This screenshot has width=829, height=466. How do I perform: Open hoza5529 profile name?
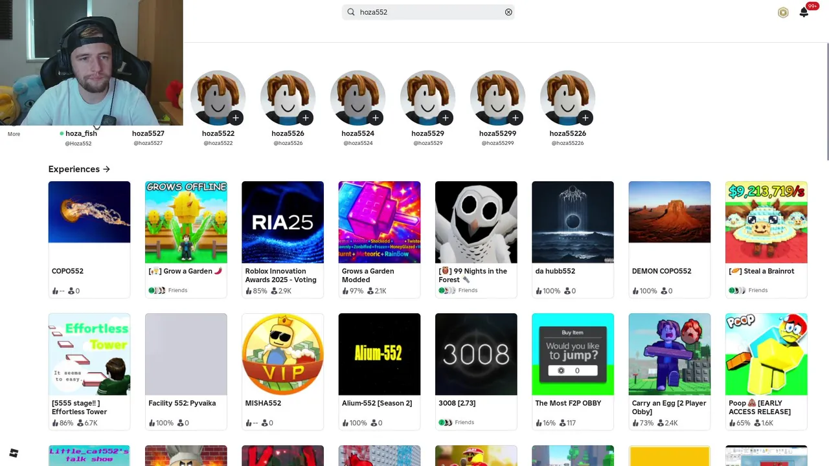point(427,133)
